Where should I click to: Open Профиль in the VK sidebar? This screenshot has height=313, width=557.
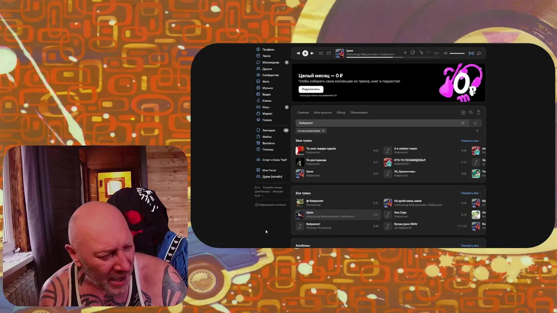(265, 50)
